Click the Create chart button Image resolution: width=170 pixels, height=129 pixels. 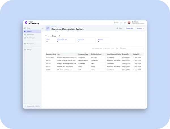130,28
